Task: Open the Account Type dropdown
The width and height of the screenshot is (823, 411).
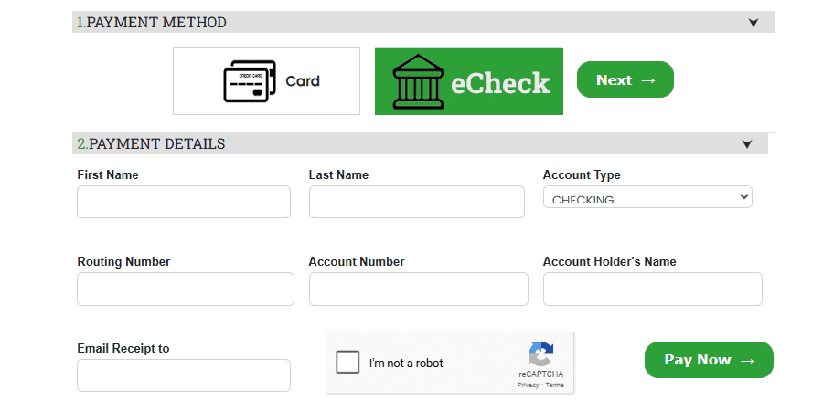Action: tap(647, 197)
